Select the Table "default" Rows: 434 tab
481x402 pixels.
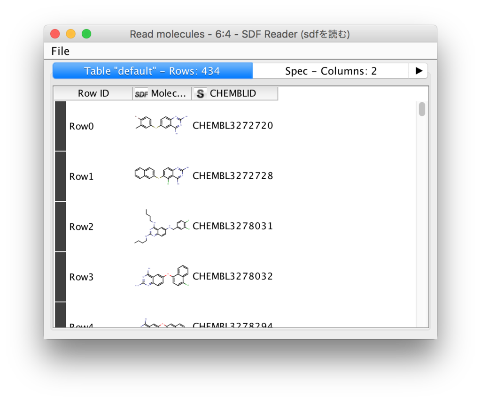pos(153,71)
